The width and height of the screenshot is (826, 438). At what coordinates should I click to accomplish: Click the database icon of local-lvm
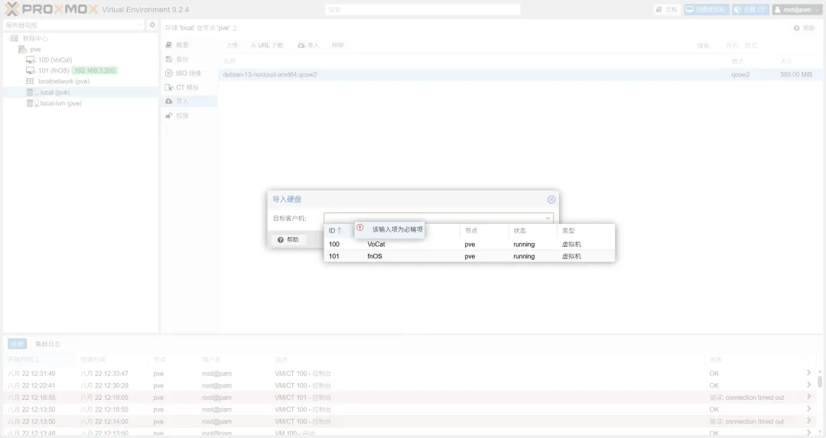[x=30, y=104]
